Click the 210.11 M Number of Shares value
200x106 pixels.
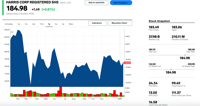pos(178,37)
